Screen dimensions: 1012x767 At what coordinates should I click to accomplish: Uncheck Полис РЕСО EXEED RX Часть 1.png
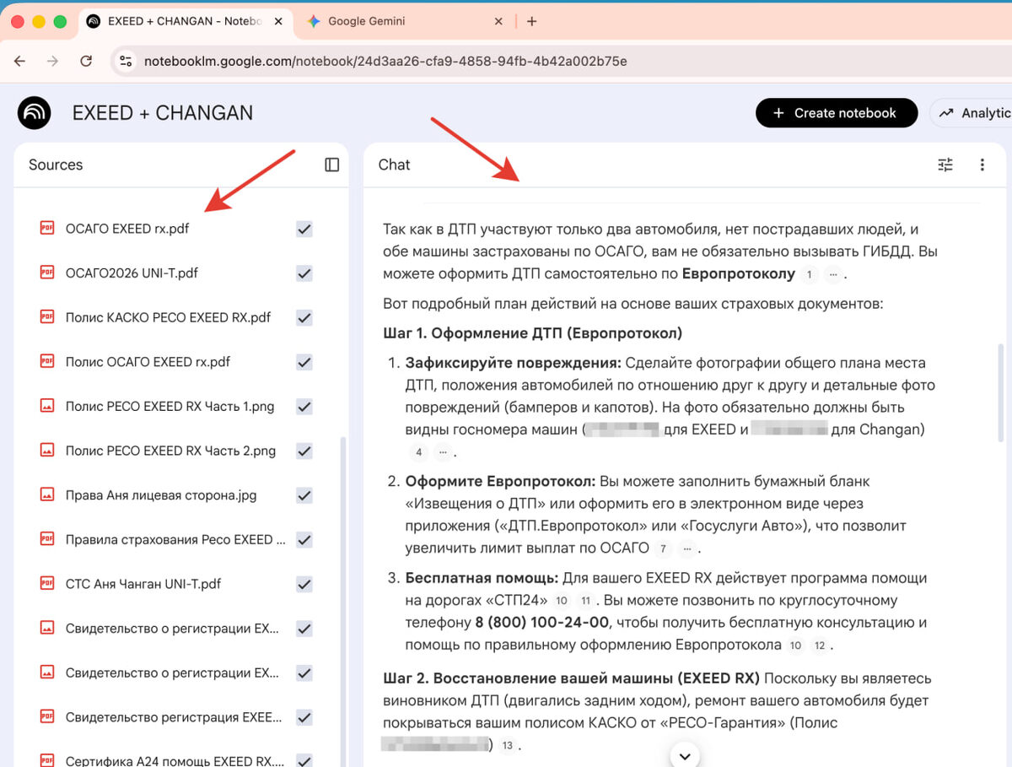pos(304,407)
